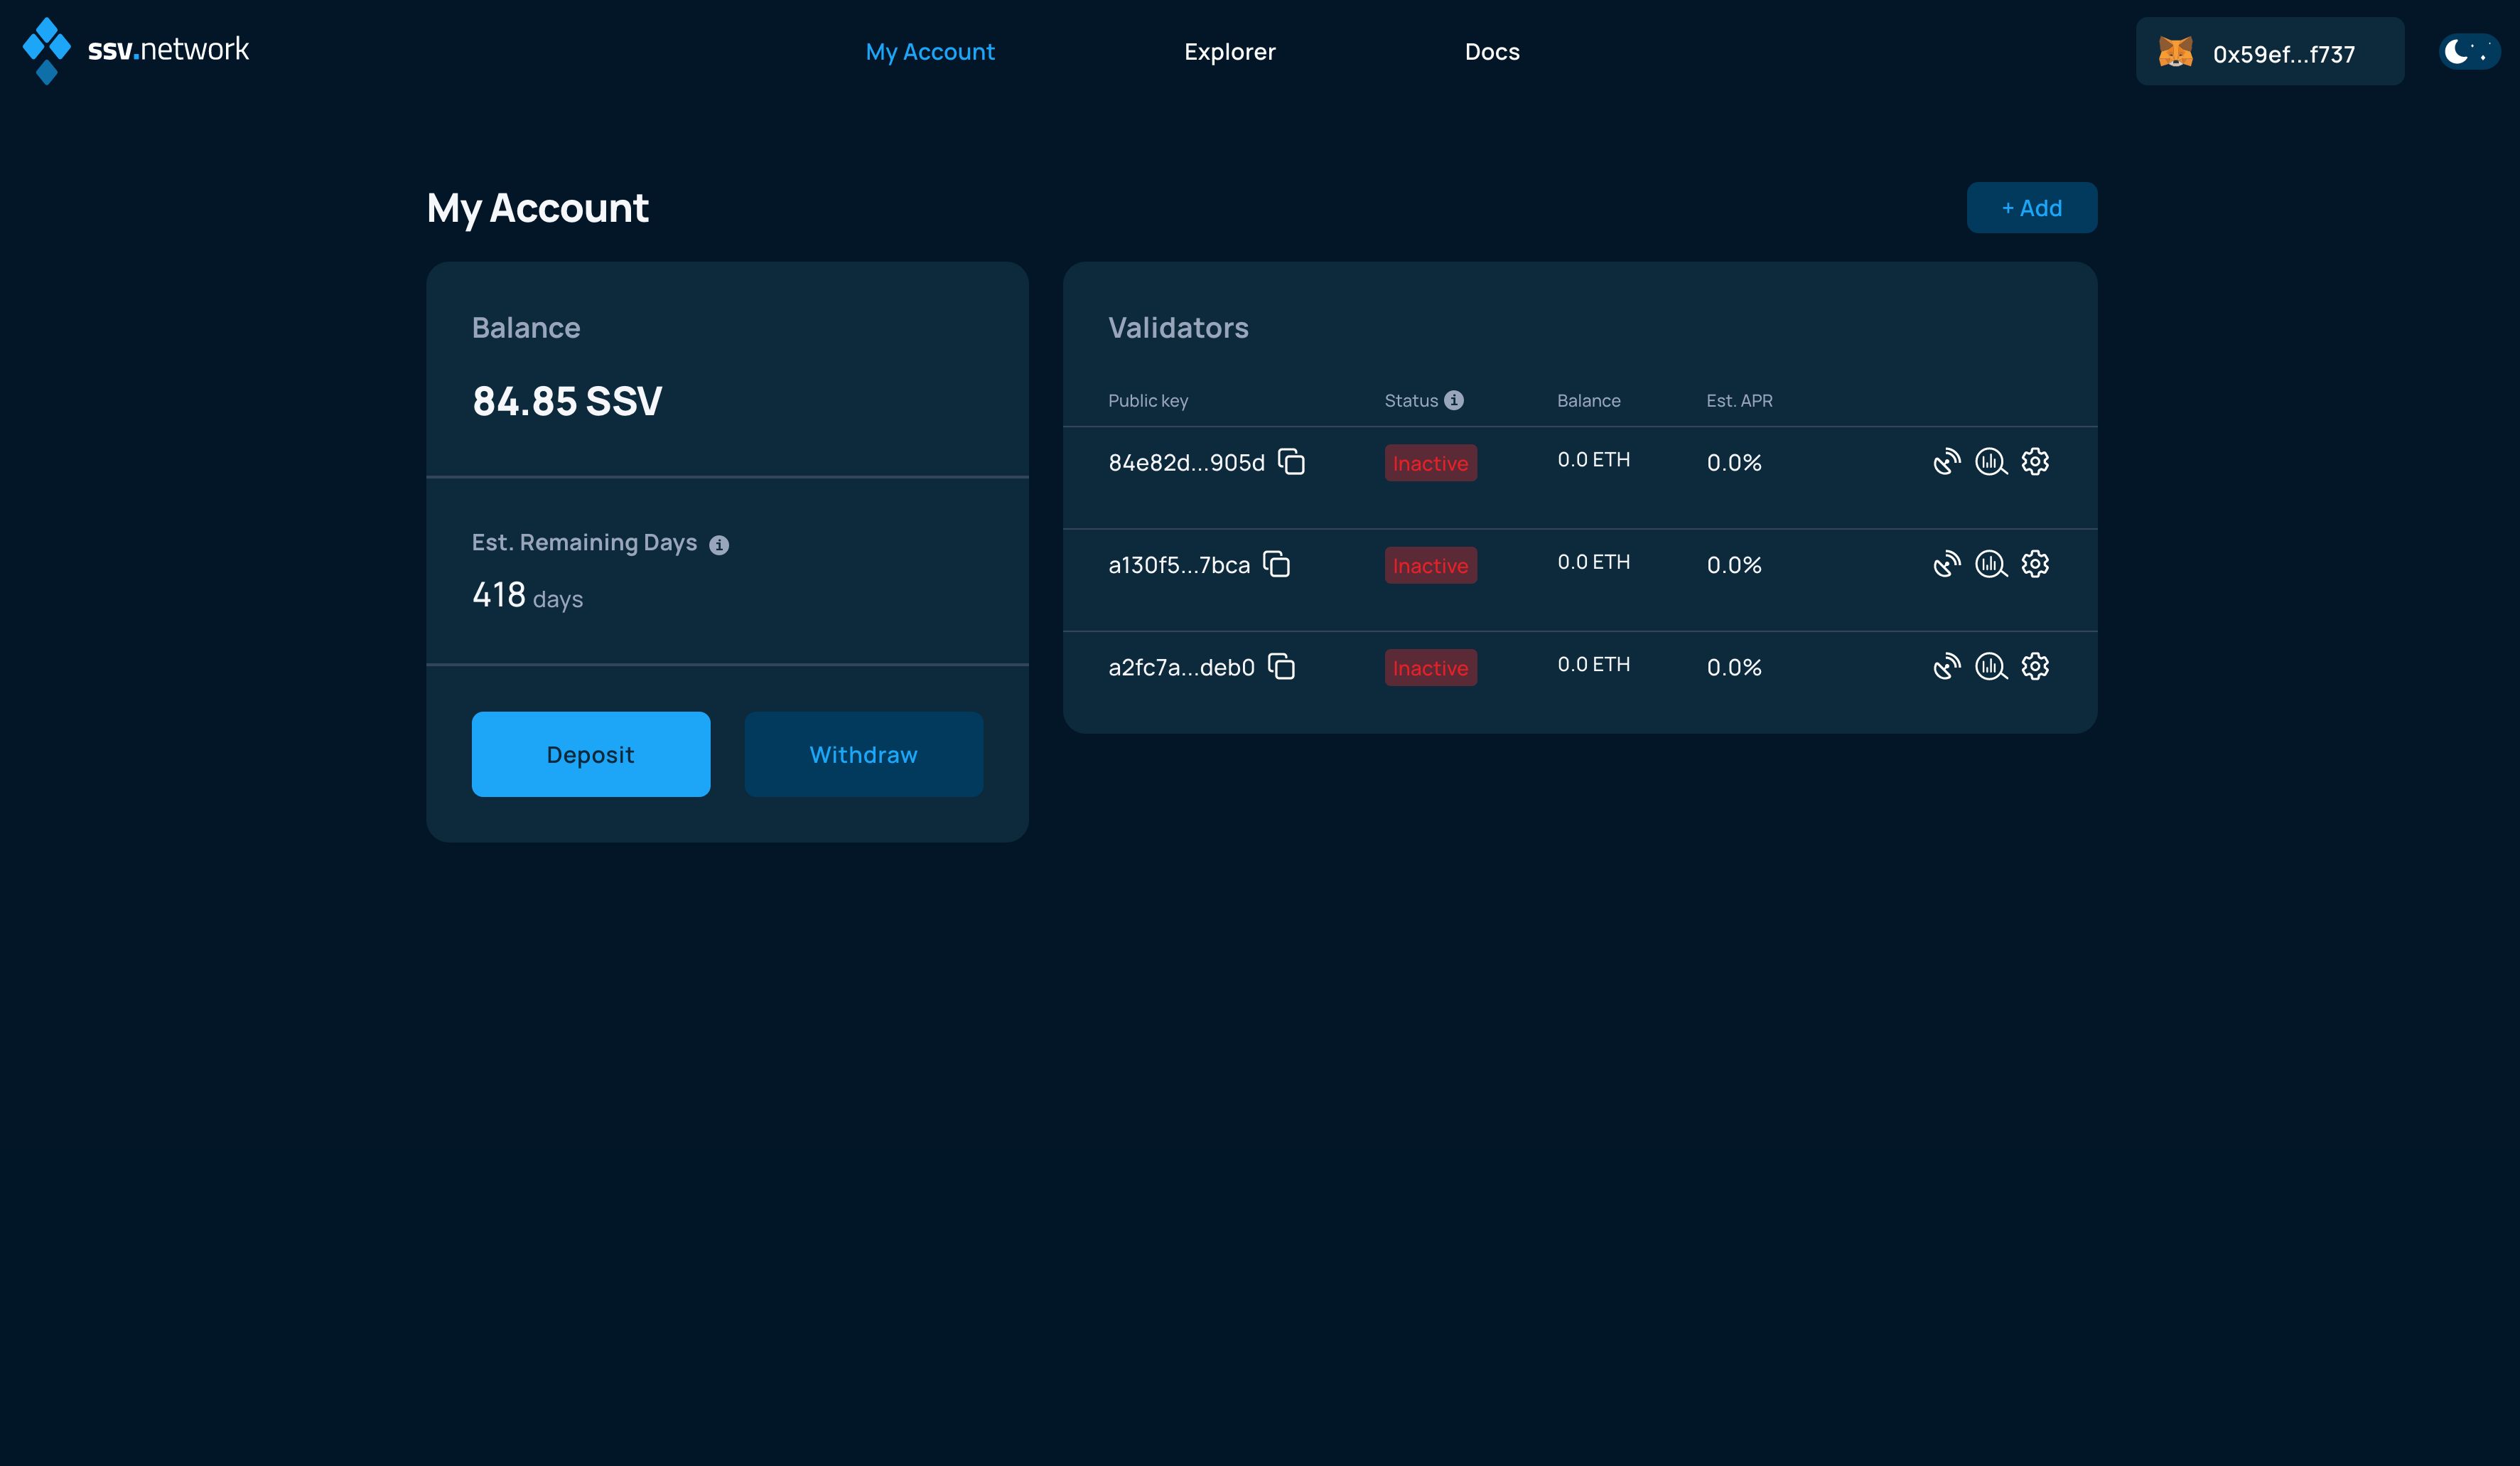Click Inactive badge of a2fc7a...deb0
The width and height of the screenshot is (2520, 1466).
(1431, 668)
